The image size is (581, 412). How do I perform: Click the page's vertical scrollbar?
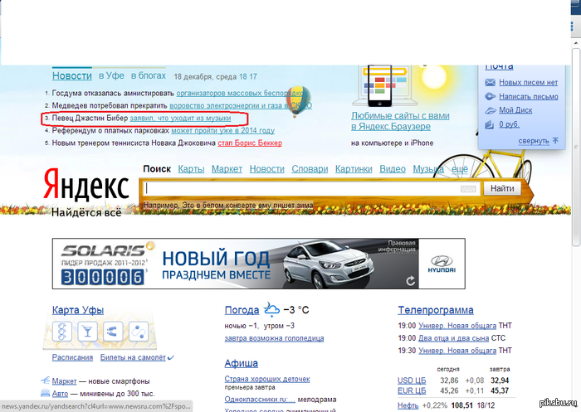575,207
